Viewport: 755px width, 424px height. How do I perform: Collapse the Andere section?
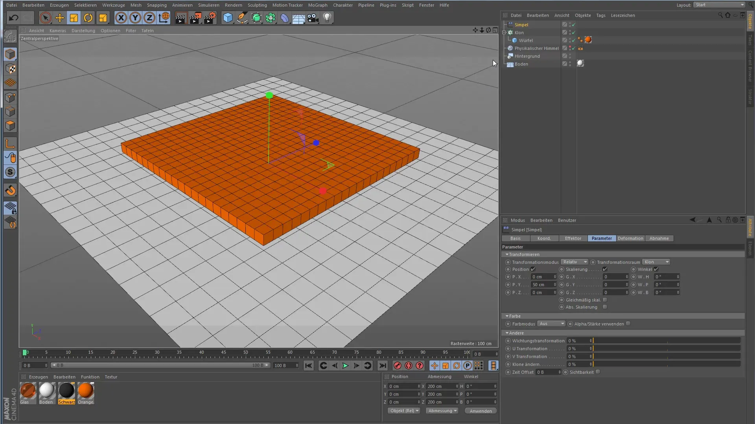pyautogui.click(x=507, y=333)
